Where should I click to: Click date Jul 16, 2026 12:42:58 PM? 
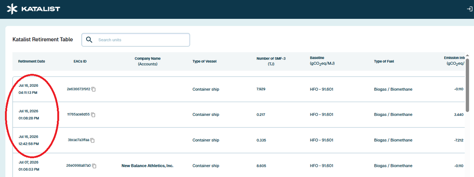click(29, 140)
